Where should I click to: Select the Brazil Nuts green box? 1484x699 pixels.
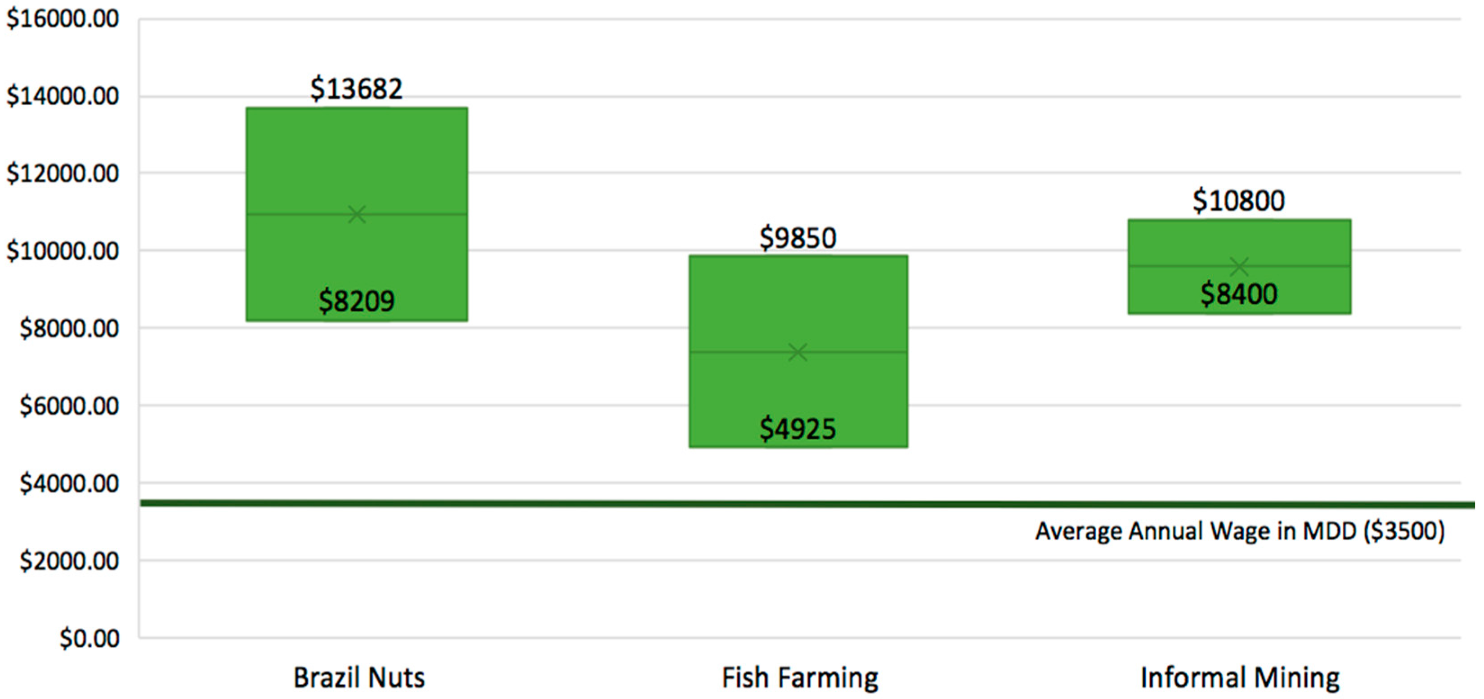[357, 161]
